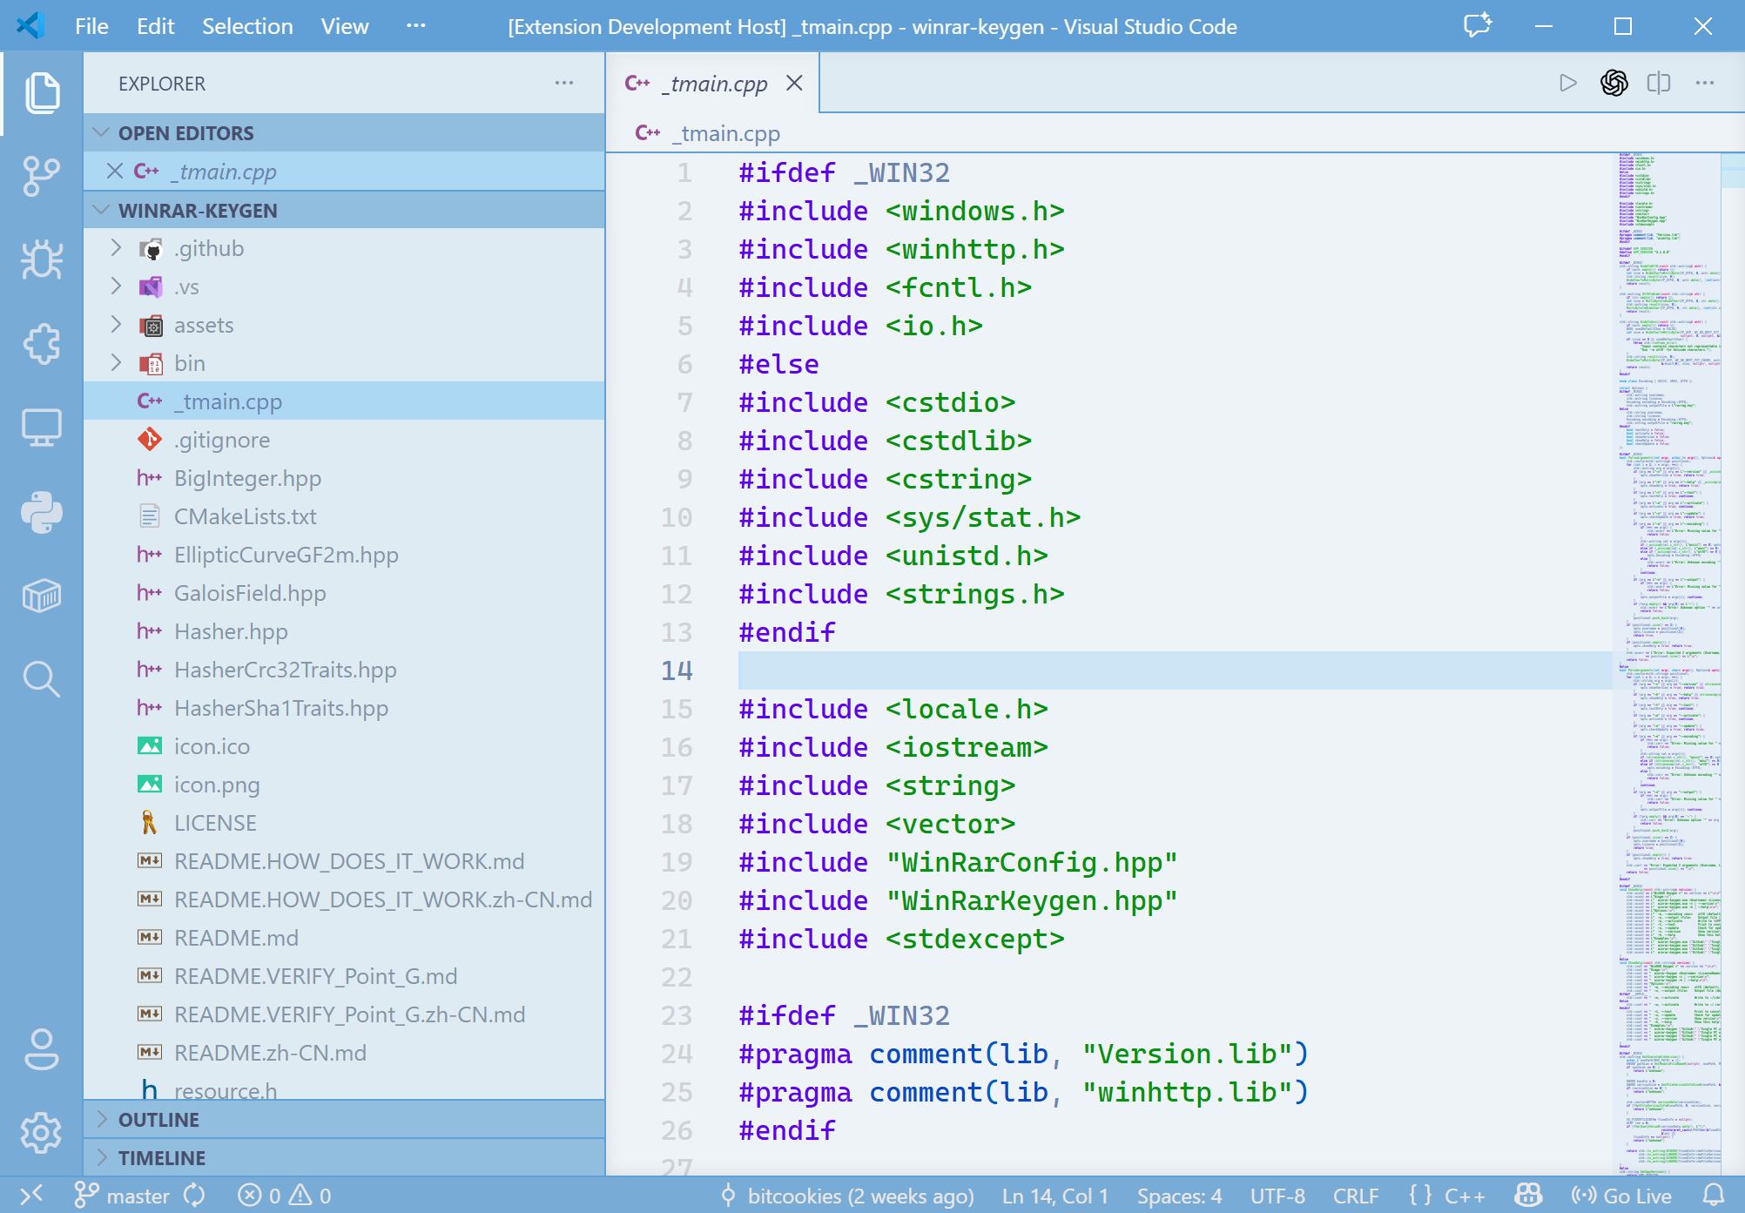Select the _tmain.cpp editor tab

tap(712, 84)
